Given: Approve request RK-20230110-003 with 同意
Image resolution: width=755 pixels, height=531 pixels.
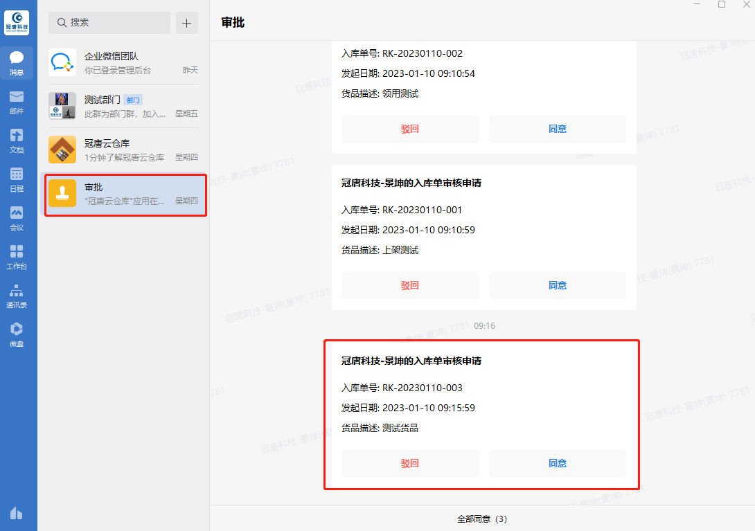Looking at the screenshot, I should pos(558,464).
